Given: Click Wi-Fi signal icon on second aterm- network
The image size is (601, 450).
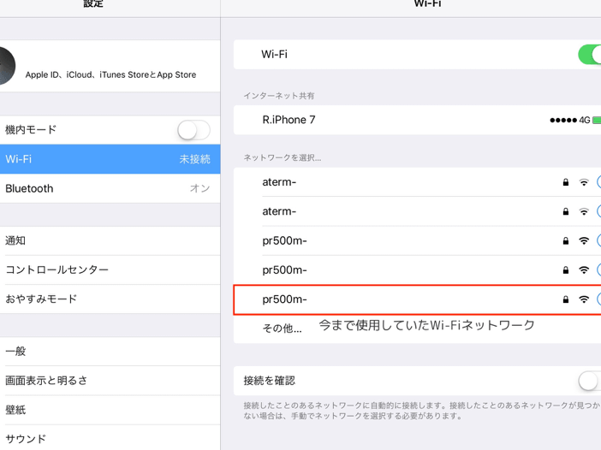Looking at the screenshot, I should (584, 211).
